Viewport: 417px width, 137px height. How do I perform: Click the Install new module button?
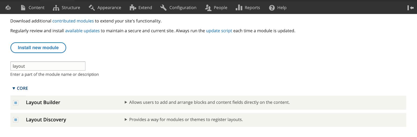point(38,48)
